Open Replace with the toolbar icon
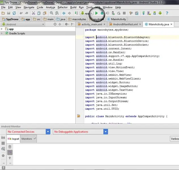Viewport: 179px width, 170px height. point(57,13)
